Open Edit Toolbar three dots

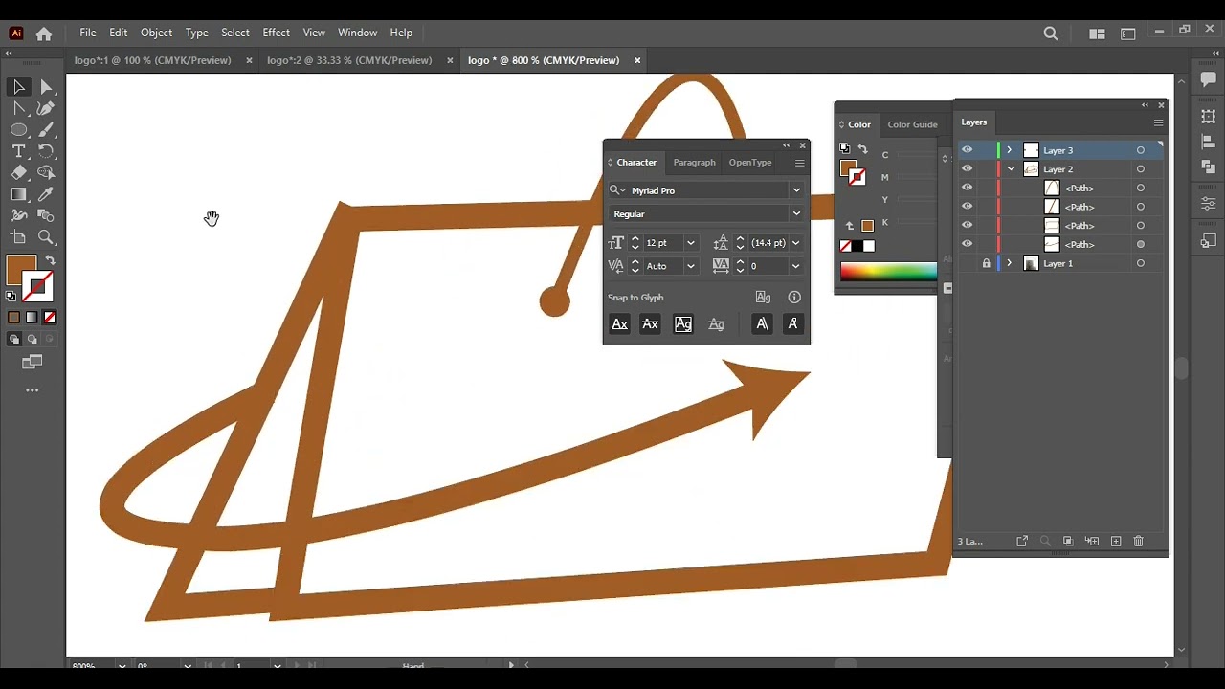[x=33, y=390]
